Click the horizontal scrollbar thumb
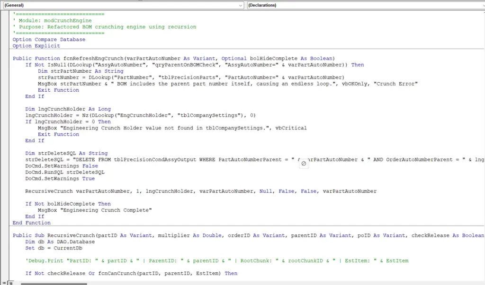 point(54,284)
